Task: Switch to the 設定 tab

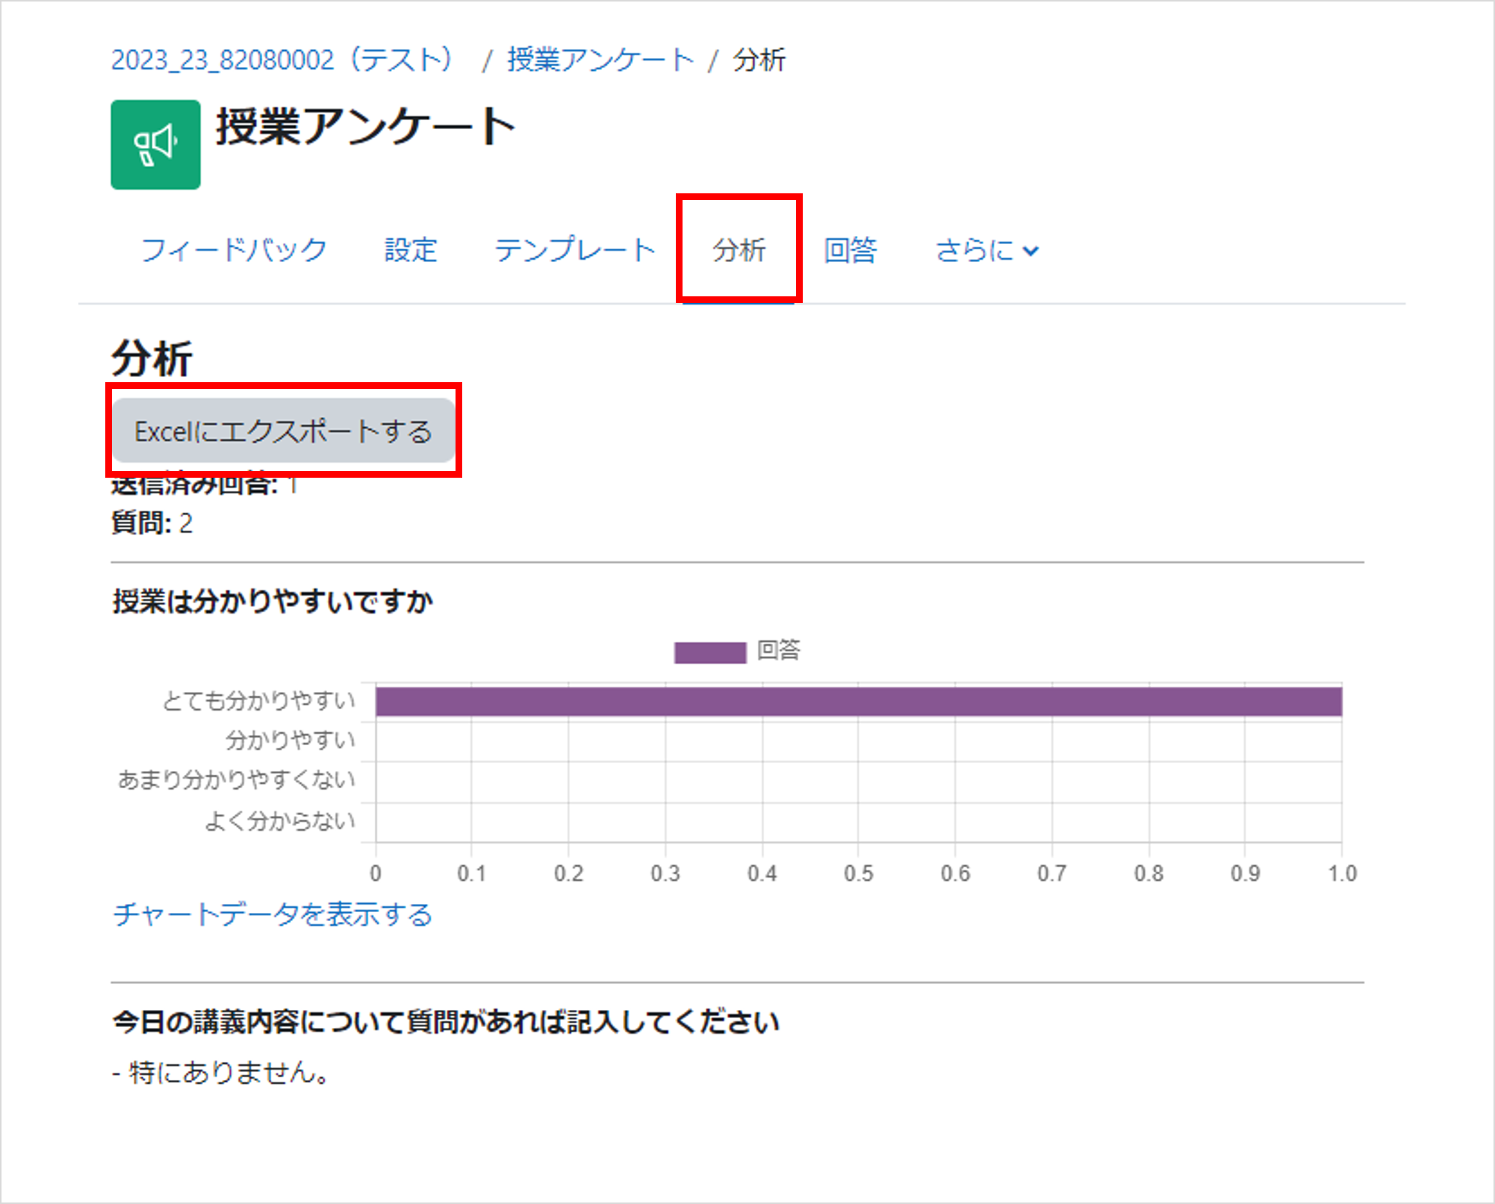Action: pyautogui.click(x=411, y=250)
